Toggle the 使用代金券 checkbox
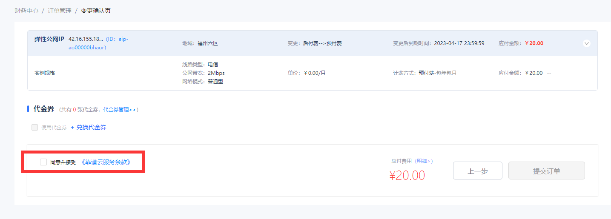 click(34, 127)
